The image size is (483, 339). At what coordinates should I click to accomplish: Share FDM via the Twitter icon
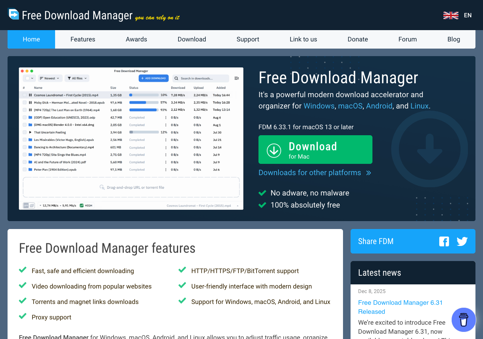462,241
